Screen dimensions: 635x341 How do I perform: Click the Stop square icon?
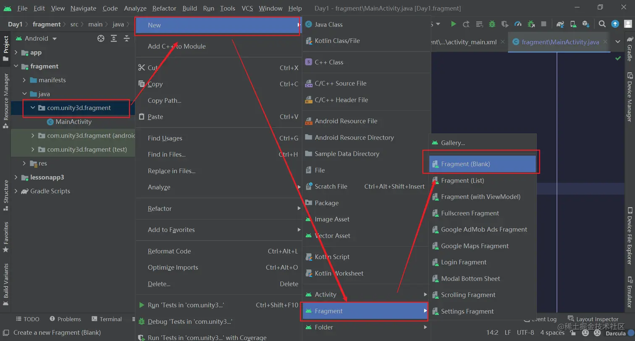tap(544, 24)
